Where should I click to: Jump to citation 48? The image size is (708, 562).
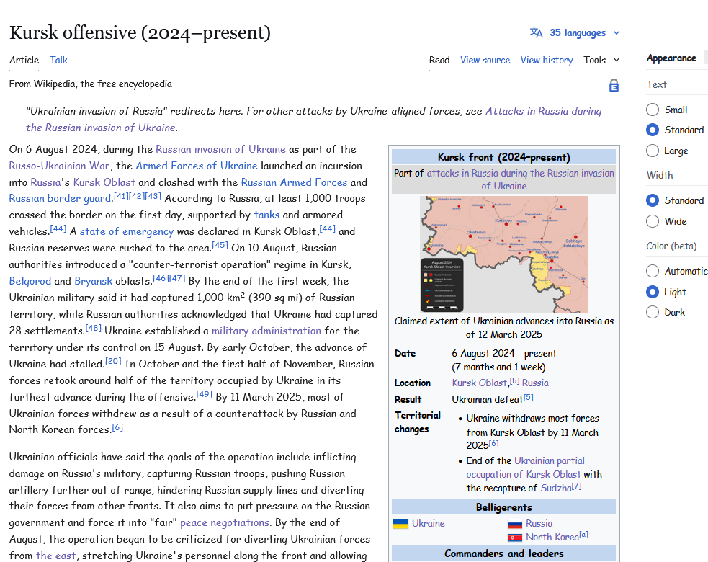(x=94, y=328)
